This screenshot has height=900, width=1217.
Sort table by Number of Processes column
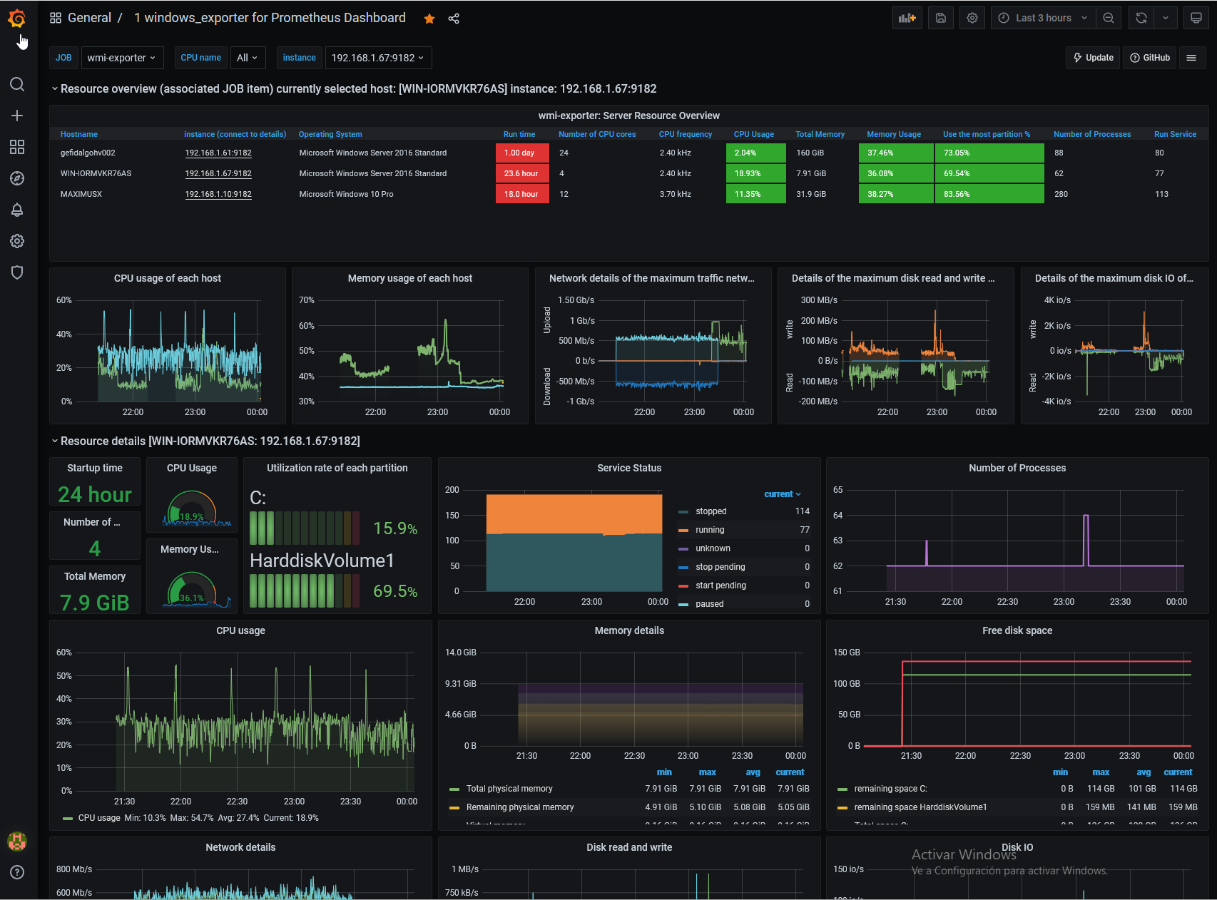(x=1092, y=134)
